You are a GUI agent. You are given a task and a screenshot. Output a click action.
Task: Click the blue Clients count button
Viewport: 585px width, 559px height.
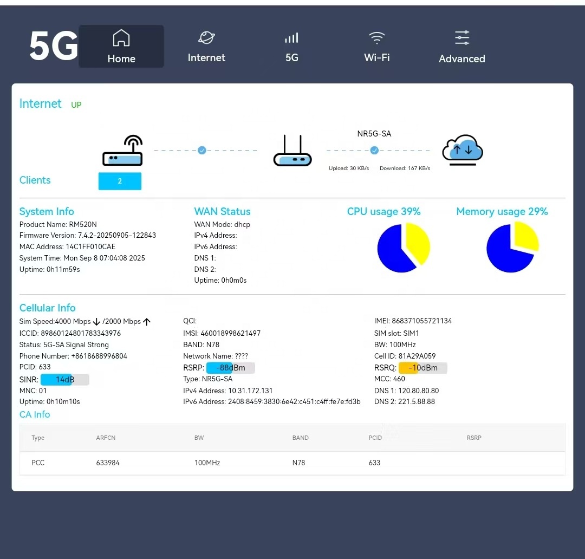coord(120,181)
